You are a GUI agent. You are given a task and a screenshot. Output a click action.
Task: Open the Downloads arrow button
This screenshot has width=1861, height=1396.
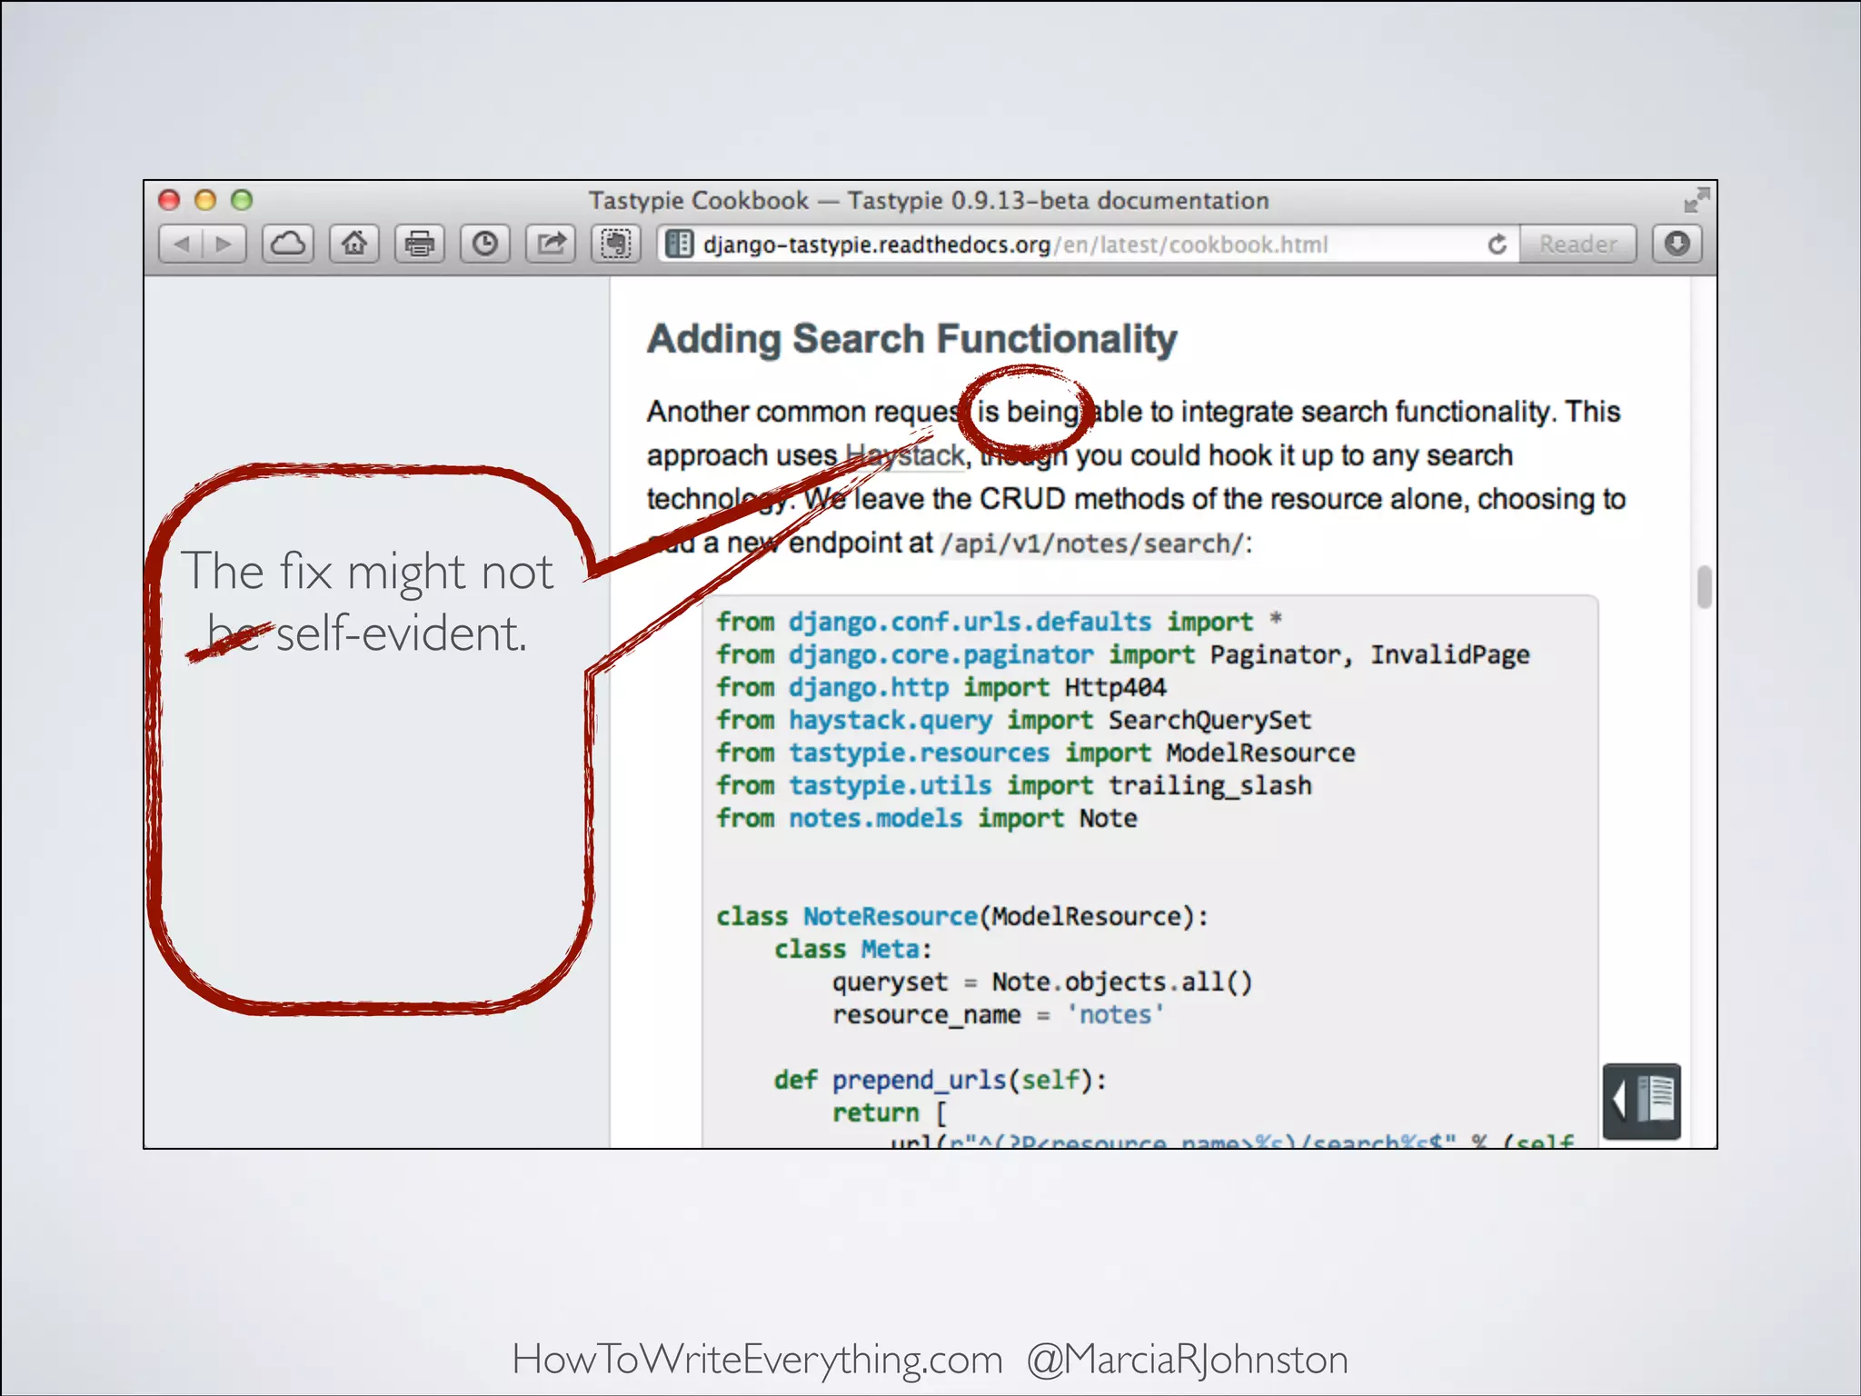[x=1677, y=244]
